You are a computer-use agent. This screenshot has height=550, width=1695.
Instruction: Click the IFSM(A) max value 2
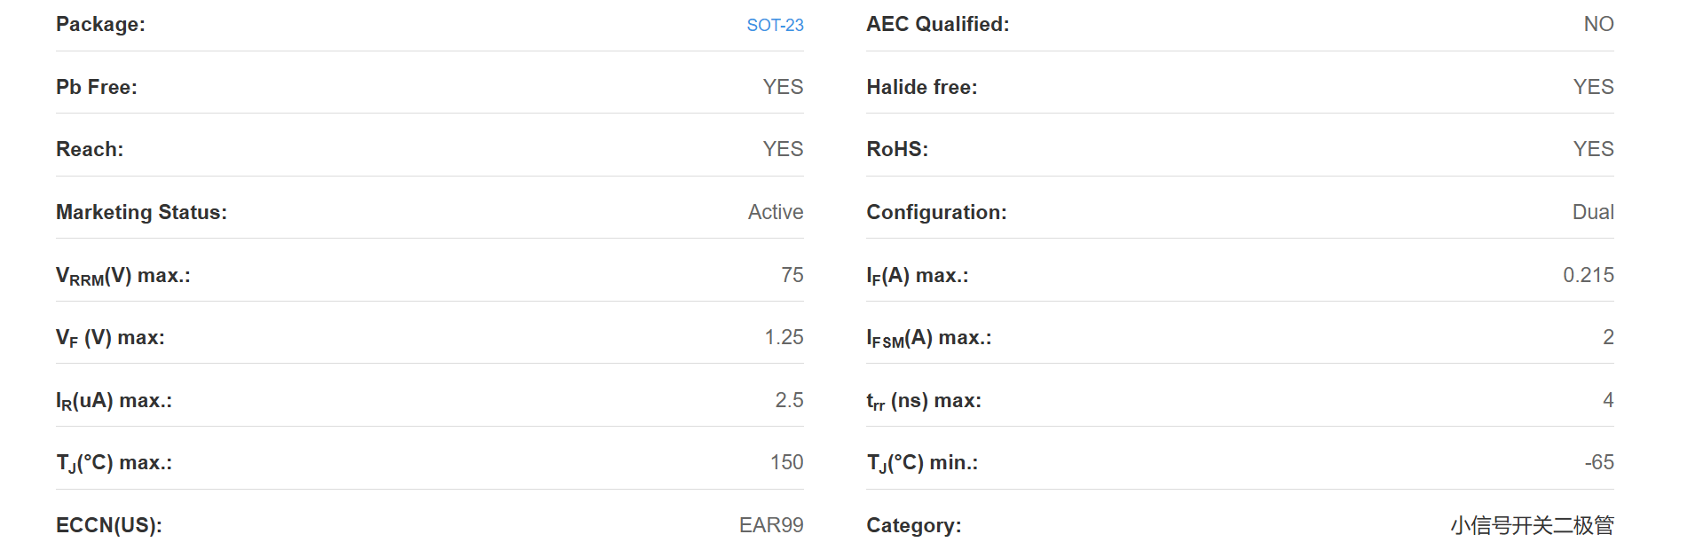[x=1608, y=337]
